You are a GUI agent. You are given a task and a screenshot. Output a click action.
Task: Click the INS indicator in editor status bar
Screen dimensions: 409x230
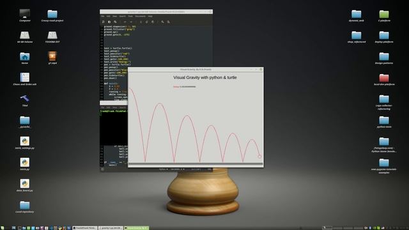click(x=209, y=169)
